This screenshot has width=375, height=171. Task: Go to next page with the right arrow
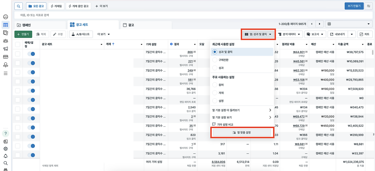(x=320, y=24)
